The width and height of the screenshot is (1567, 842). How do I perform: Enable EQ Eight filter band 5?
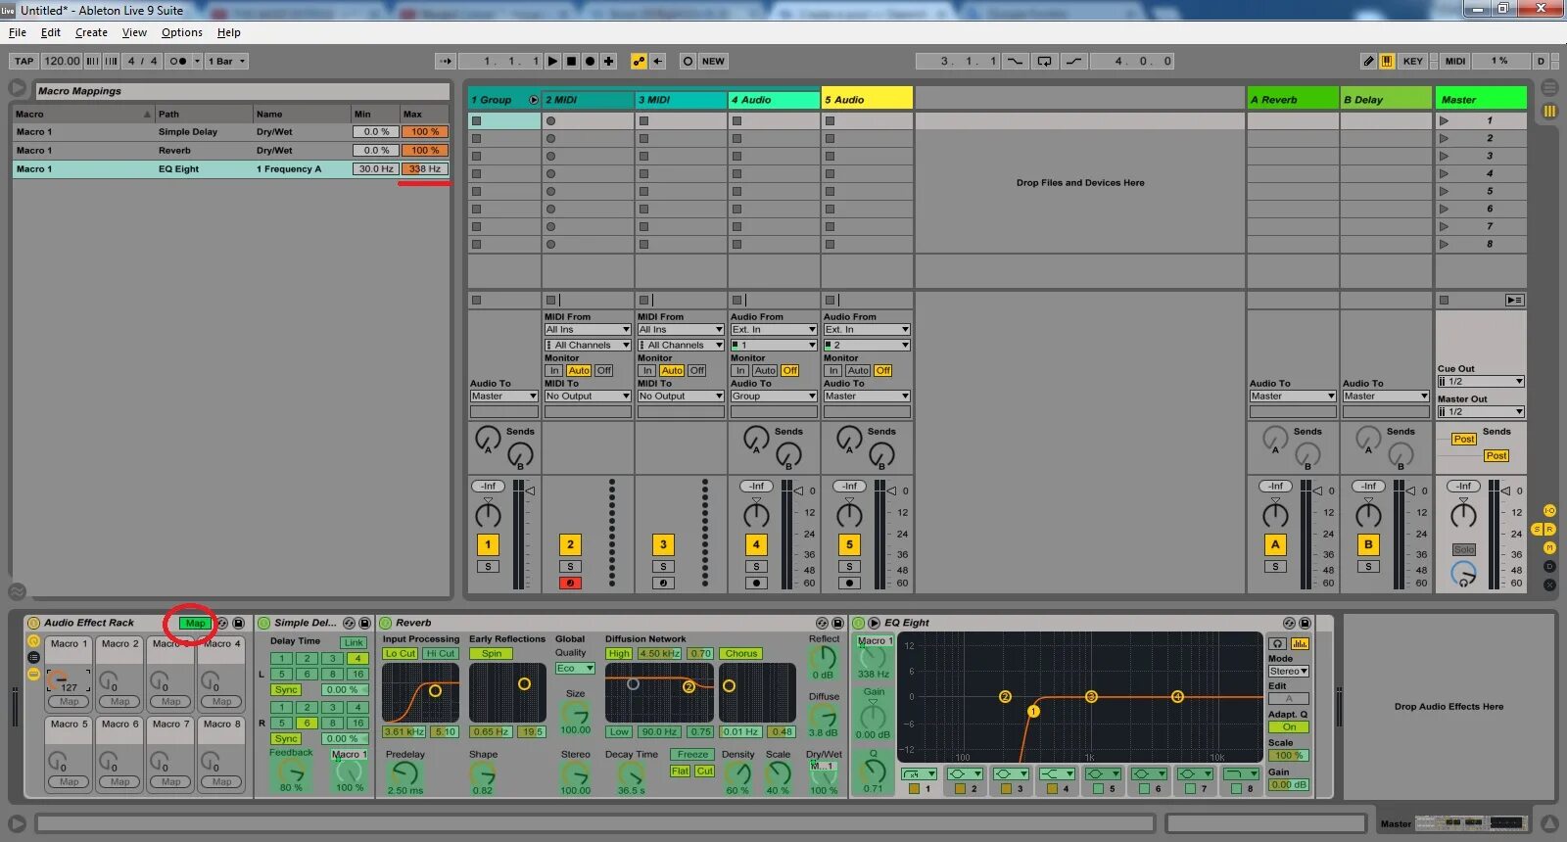pos(1099,788)
